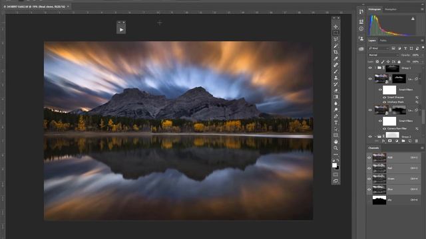Select the Rectangular Marquee tool
The width and height of the screenshot is (426, 239).
(335, 33)
